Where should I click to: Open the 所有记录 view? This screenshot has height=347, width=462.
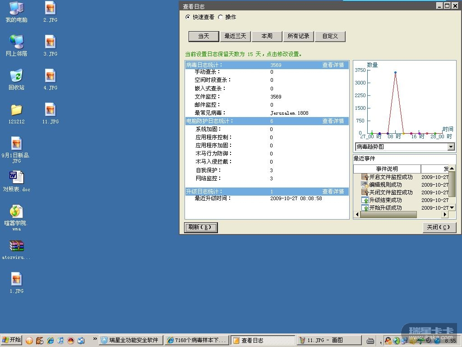pyautogui.click(x=298, y=36)
